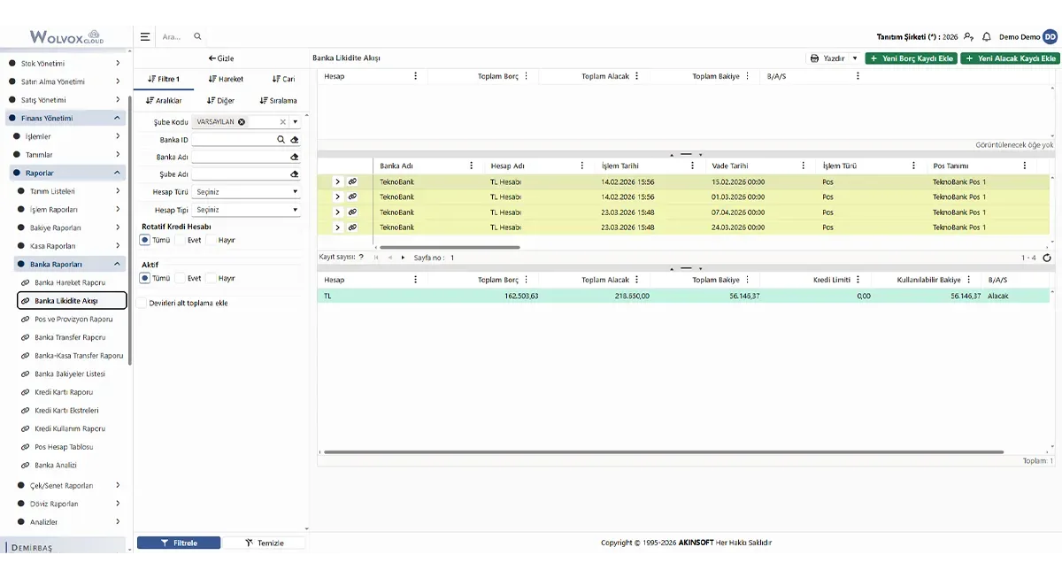Viewport: 1062px width, 578px height.
Task: Click the search magnifier icon in top bar
Action: click(x=197, y=36)
